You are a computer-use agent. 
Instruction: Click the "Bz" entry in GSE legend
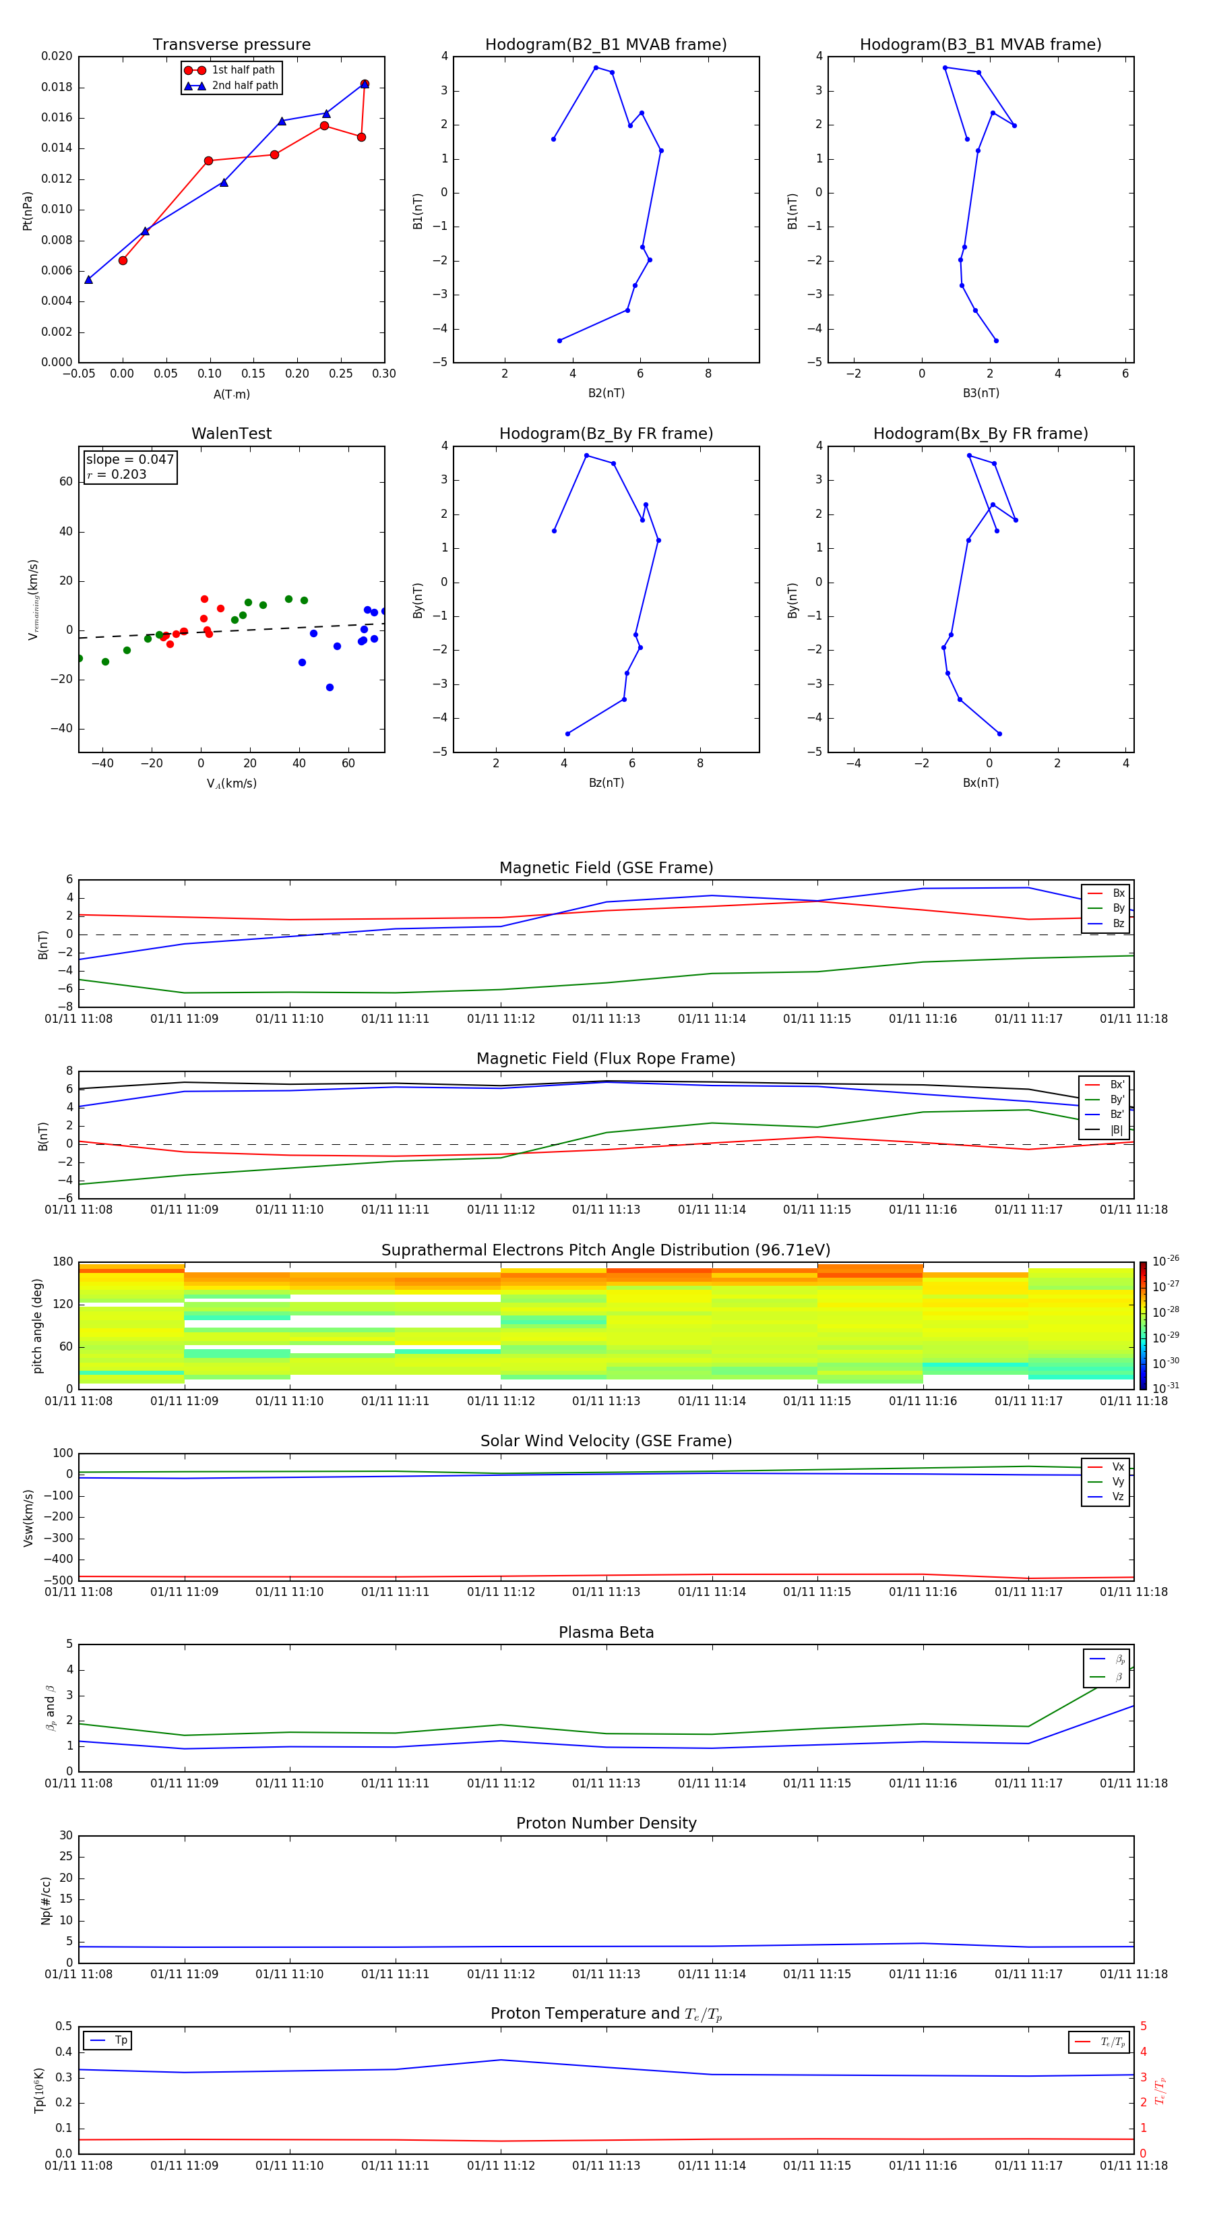coord(1106,923)
